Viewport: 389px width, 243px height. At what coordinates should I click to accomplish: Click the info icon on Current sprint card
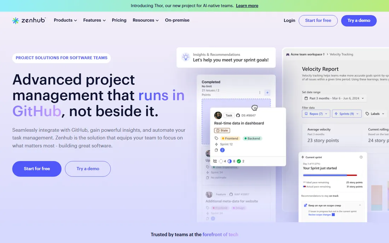click(x=361, y=157)
